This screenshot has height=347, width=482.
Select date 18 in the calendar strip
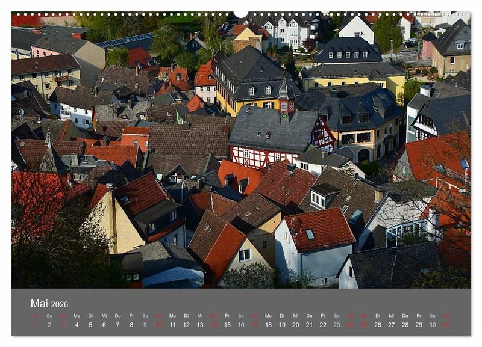(268, 325)
